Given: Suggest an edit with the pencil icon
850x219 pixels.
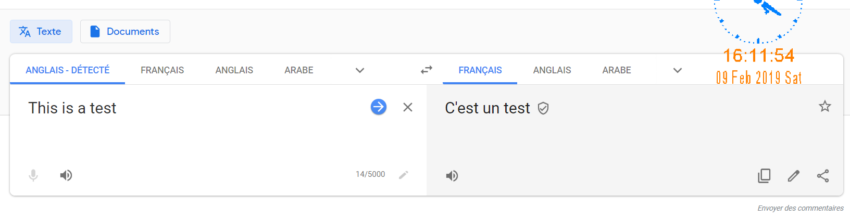Looking at the screenshot, I should [x=794, y=176].
